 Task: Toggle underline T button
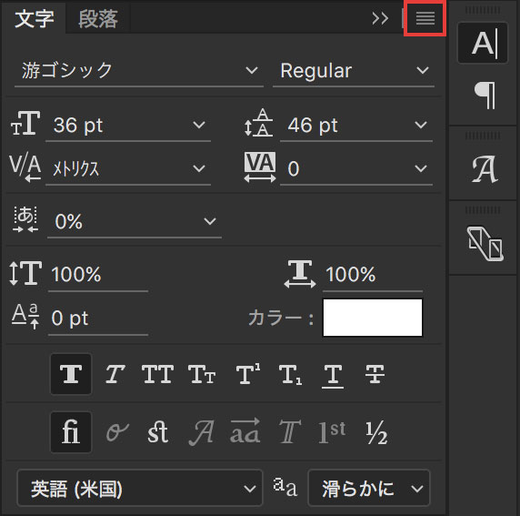pyautogui.click(x=333, y=376)
